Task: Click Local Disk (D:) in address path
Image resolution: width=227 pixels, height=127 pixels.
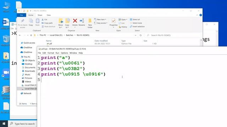Action: coord(56,35)
